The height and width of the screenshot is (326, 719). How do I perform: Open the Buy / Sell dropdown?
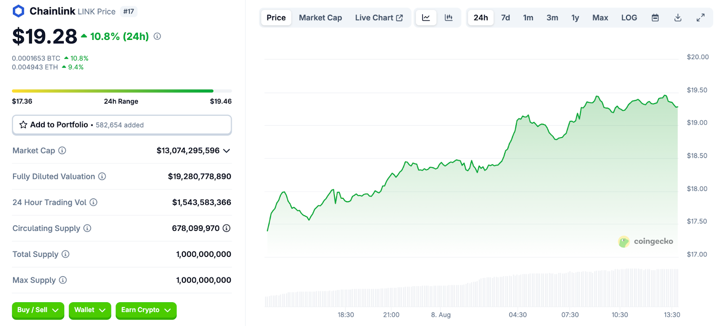click(38, 310)
